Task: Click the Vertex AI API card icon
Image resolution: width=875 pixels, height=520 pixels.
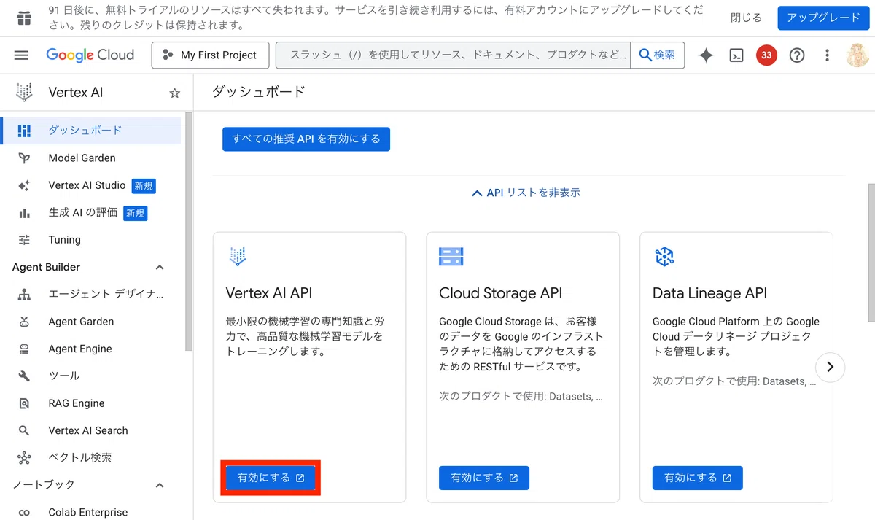Action: tap(238, 256)
